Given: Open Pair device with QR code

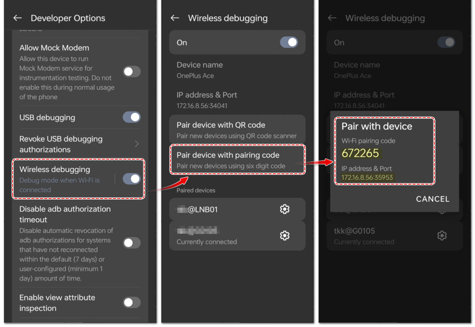Looking at the screenshot, I should point(237,130).
